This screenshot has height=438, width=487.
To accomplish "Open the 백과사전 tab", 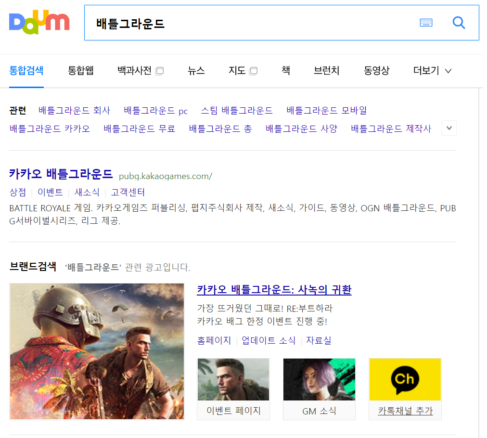I will (x=134, y=71).
